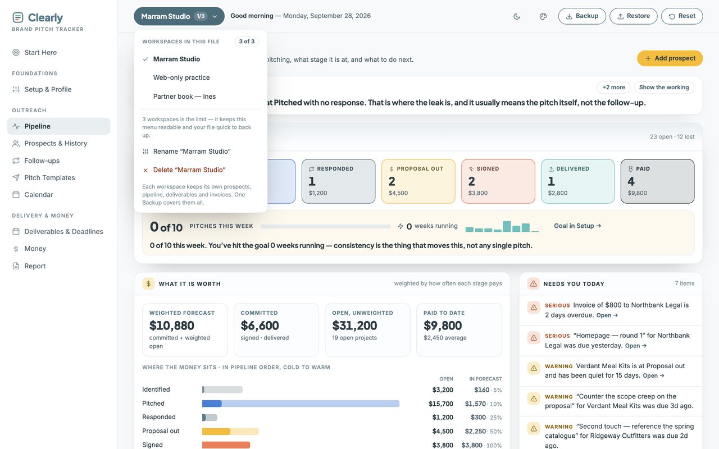Open Start Here in the sidebar
Screen dimensions: 719x449
58,52
